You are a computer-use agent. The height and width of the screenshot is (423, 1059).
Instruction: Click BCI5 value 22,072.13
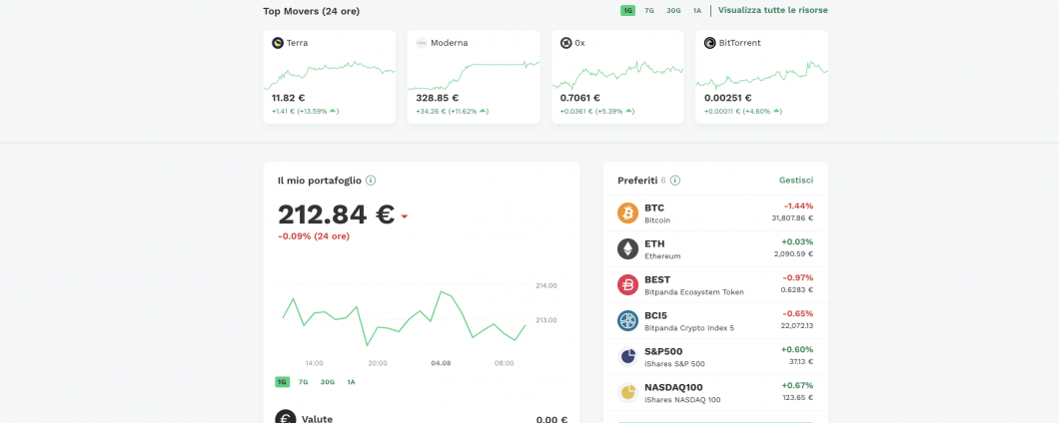797,326
